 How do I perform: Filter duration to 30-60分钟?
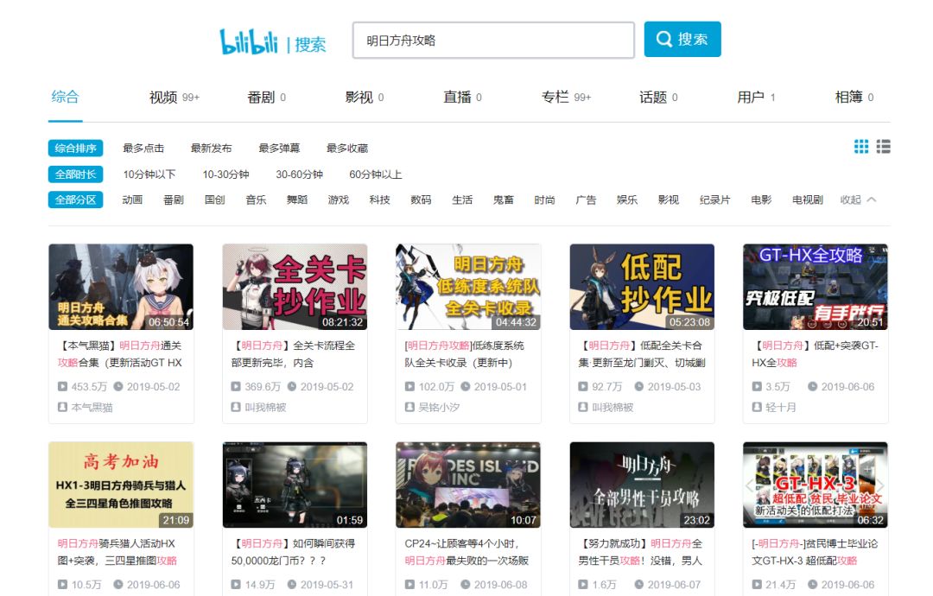coord(299,174)
